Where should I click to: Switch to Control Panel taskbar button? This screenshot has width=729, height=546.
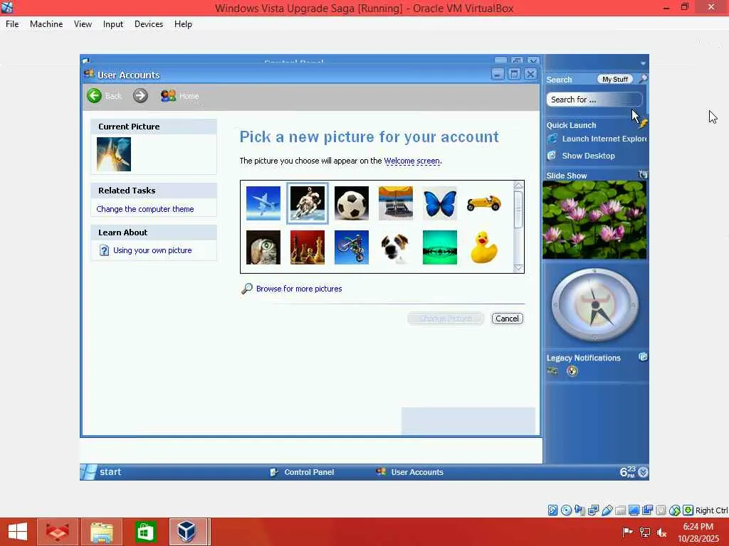click(x=302, y=472)
